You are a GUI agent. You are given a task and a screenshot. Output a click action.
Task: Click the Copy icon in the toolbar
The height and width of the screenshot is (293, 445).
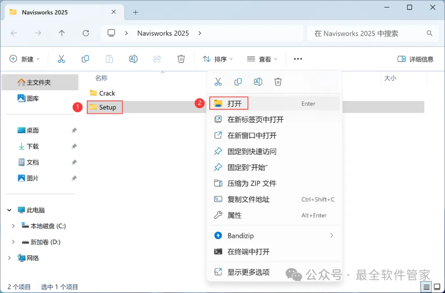point(85,59)
